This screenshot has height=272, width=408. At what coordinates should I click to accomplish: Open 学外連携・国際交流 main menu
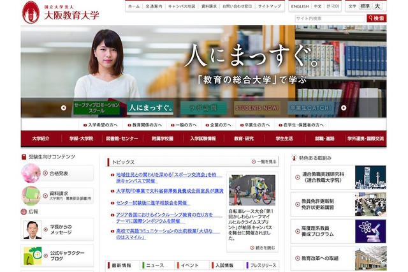(x=365, y=139)
